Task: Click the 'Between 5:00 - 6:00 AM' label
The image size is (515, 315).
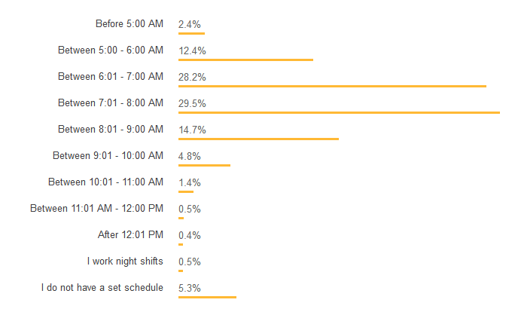Action: [111, 50]
